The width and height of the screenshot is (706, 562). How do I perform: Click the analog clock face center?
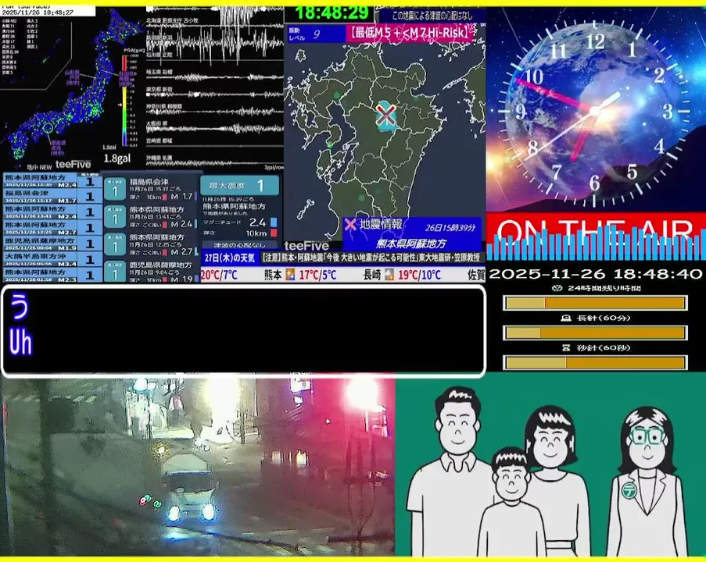[595, 110]
